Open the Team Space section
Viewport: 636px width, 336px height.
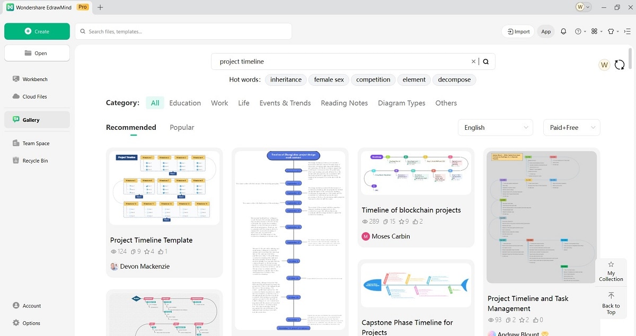[x=35, y=143]
